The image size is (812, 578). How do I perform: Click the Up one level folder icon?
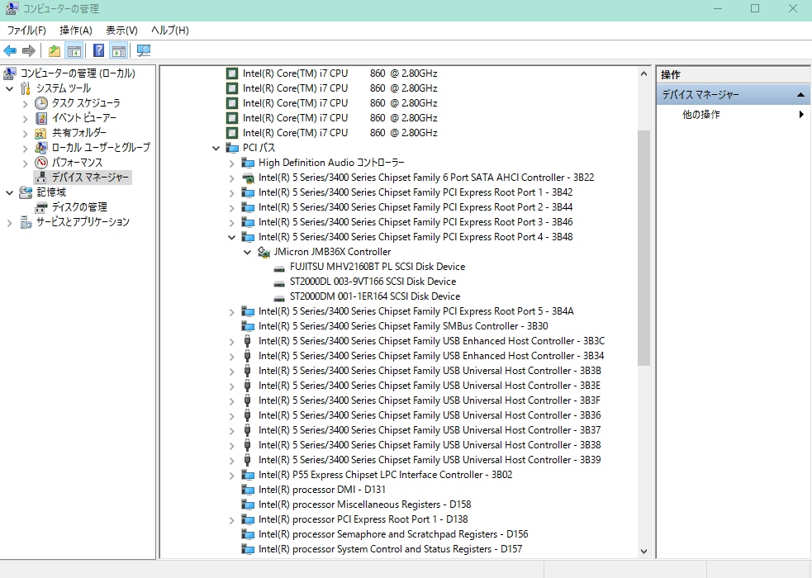[x=55, y=51]
